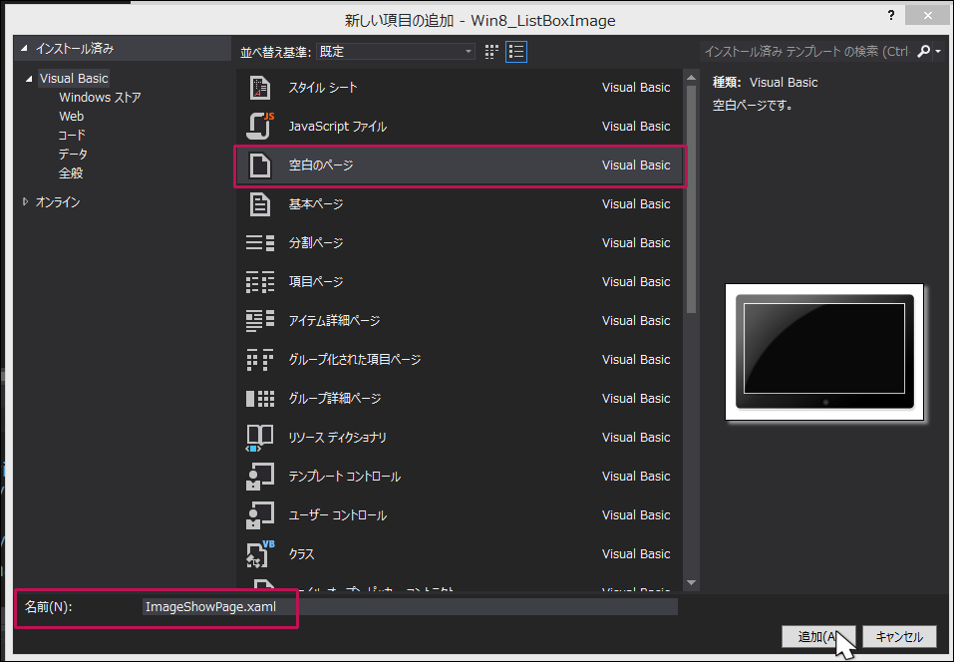The width and height of the screenshot is (954, 662).
Task: Expand the オンライン tree node
Action: pyautogui.click(x=25, y=201)
